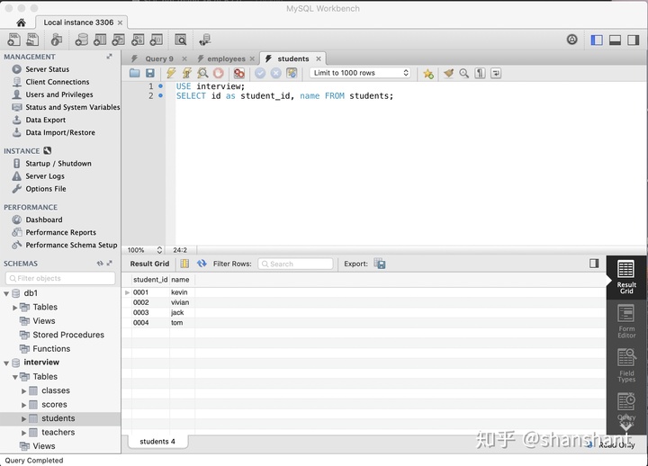Open the 100% zoom level stepper
Viewport: 648px width, 466px height.
tap(159, 250)
